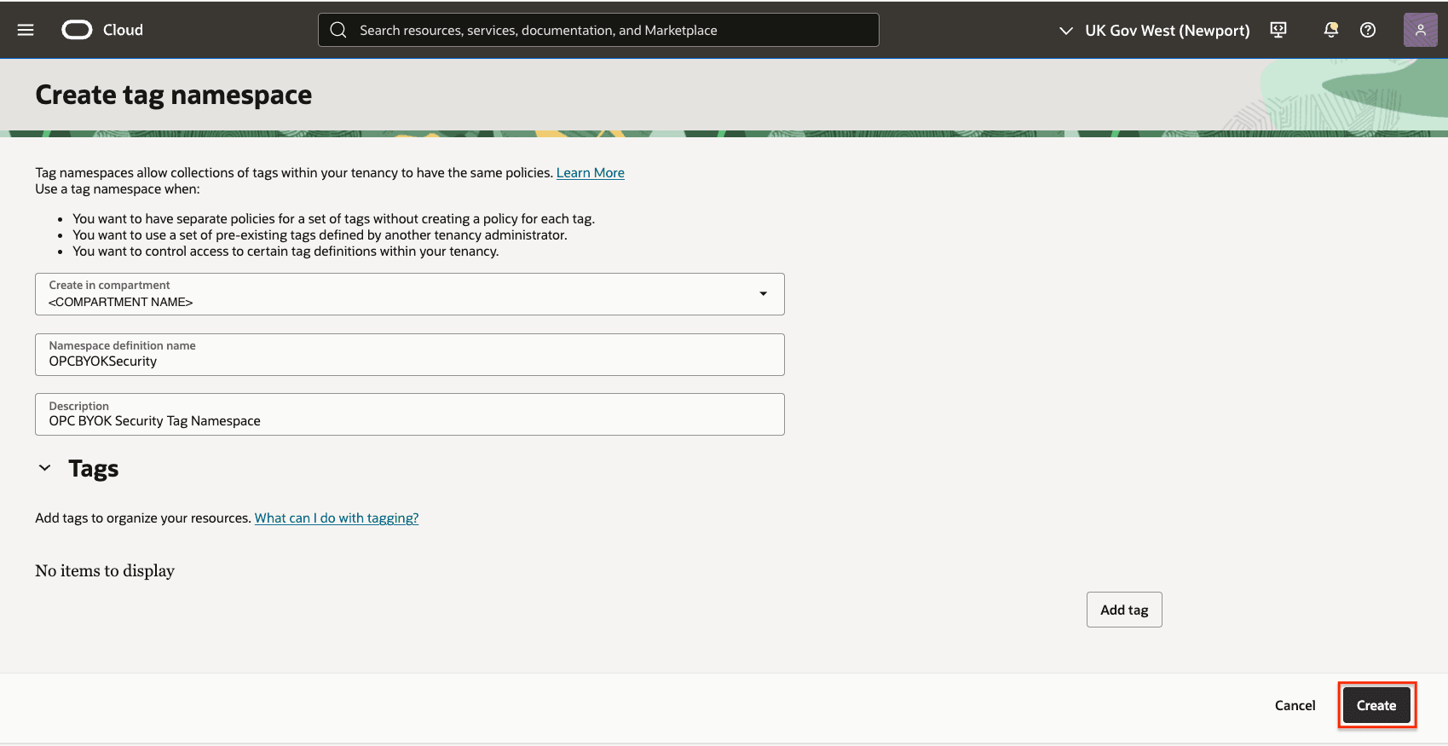Image resolution: width=1448 pixels, height=746 pixels.
Task: Click the Create button
Action: 1376,706
